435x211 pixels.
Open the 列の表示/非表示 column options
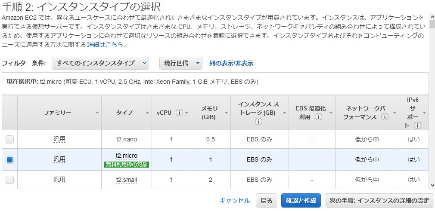coord(231,63)
